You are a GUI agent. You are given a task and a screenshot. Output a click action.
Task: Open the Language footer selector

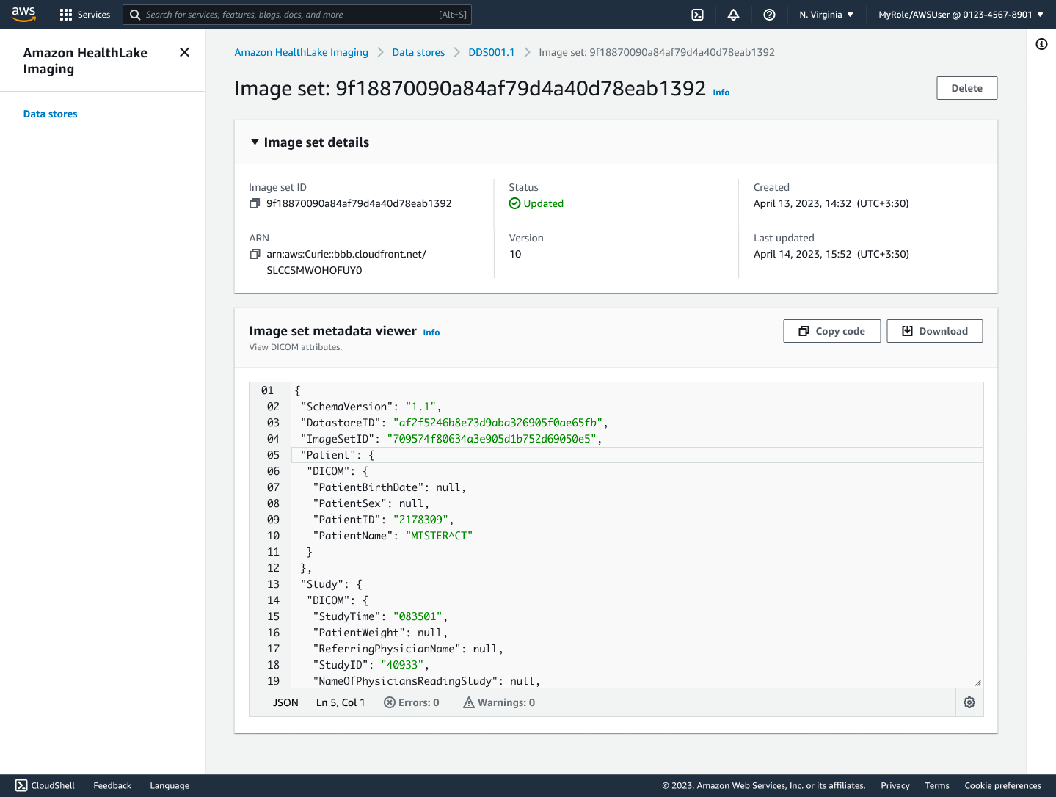[x=170, y=785]
